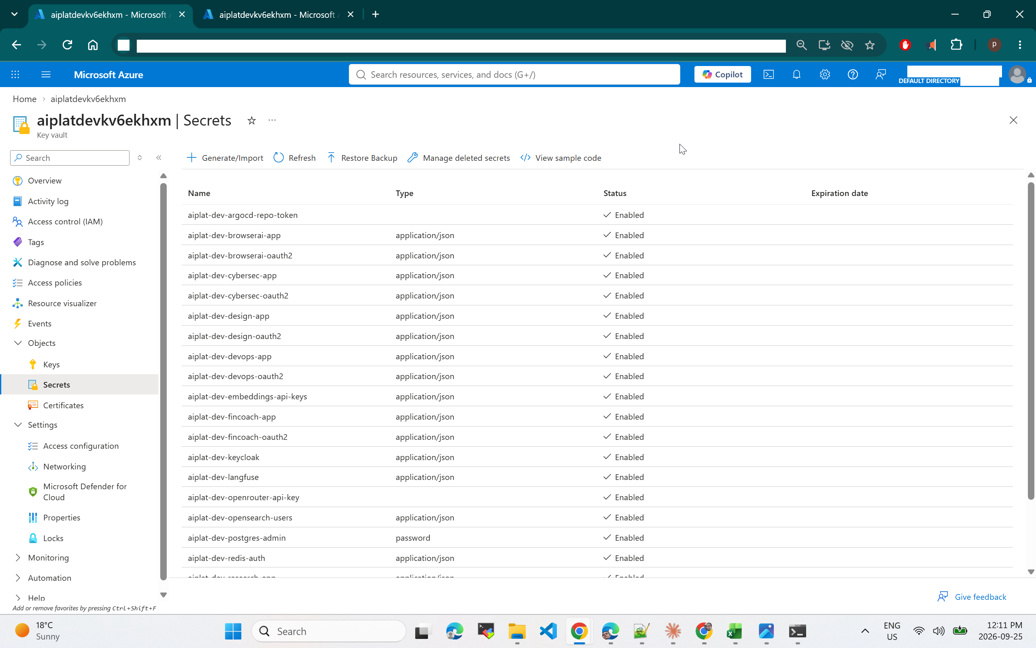Viewport: 1036px width, 648px height.
Task: Open Microsoft Defender for Cloud
Action: pyautogui.click(x=85, y=492)
